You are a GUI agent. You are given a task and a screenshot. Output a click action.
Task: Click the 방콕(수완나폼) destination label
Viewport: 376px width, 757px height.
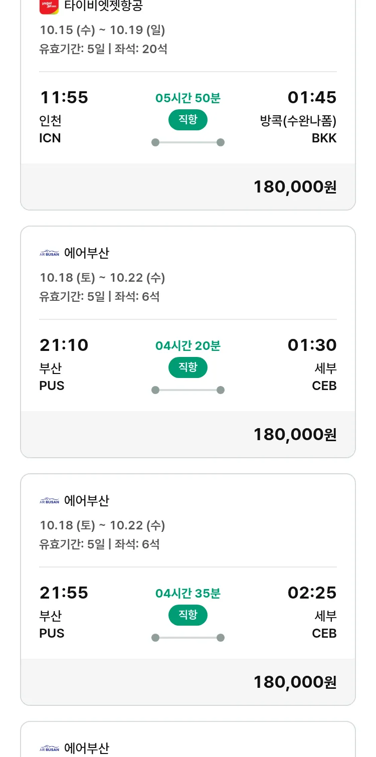pyautogui.click(x=298, y=121)
